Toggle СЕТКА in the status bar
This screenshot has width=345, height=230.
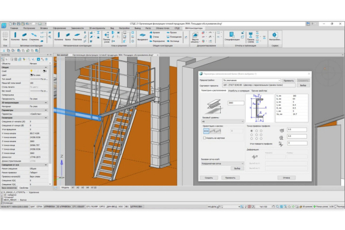pyautogui.click(x=39, y=206)
